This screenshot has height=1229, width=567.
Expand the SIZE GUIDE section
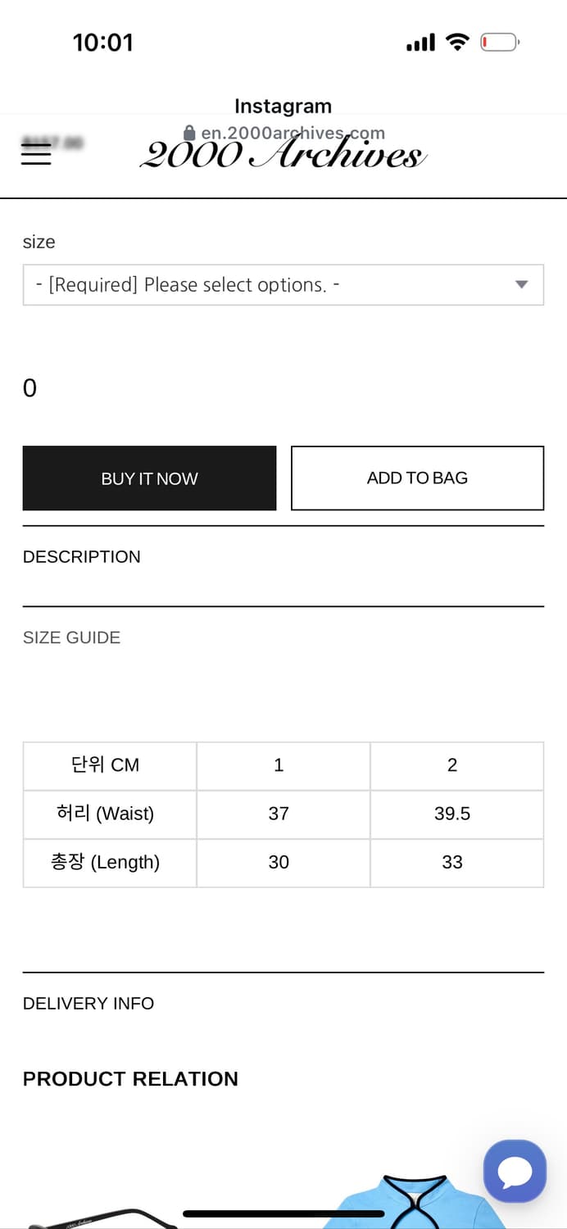point(72,637)
